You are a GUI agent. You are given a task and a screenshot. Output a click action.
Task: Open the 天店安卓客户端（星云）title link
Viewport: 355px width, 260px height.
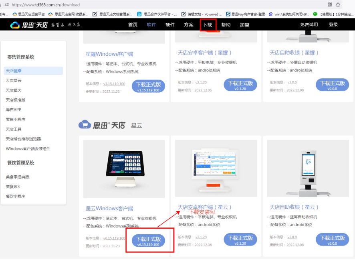[204, 207]
